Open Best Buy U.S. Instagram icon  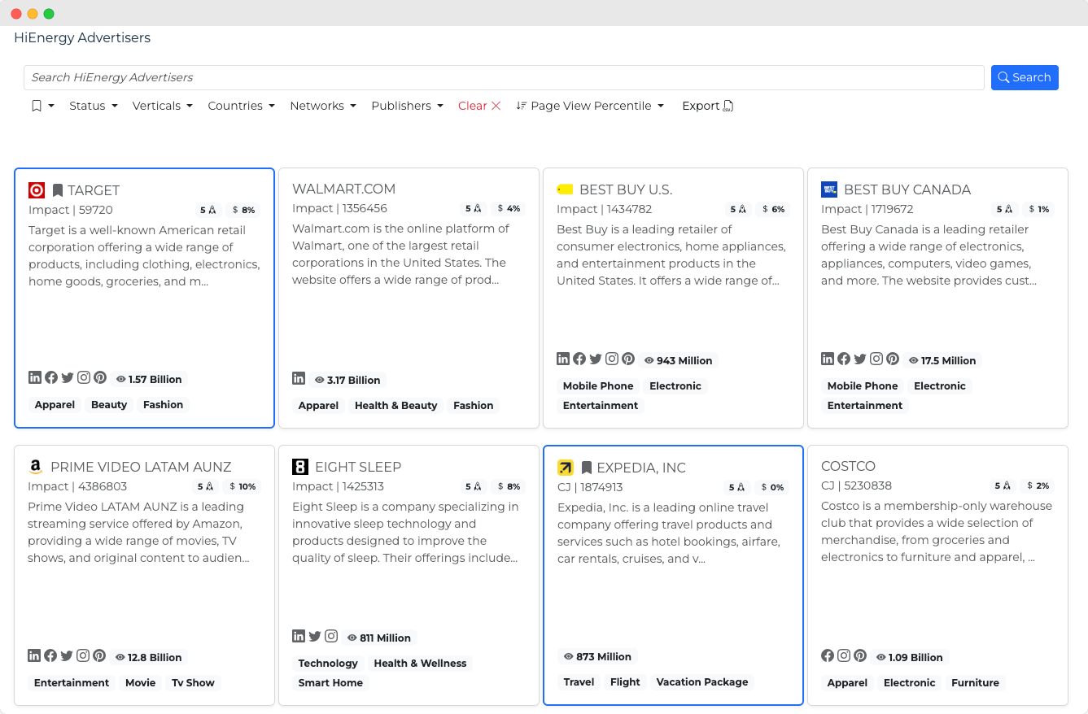pos(612,359)
